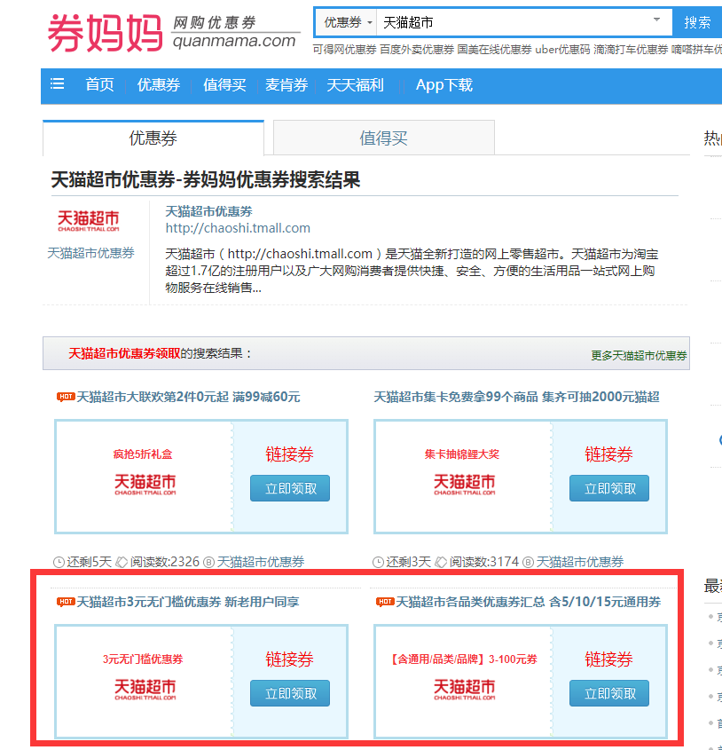Switch to the 值得买 results tab

[383, 138]
